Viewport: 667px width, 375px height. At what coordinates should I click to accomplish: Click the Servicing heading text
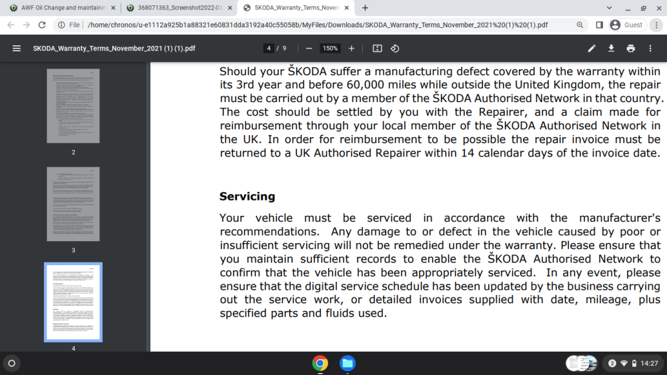click(x=247, y=196)
